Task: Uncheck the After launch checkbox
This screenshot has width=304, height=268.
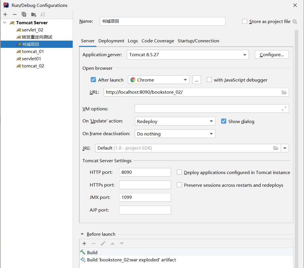Action: pos(93,80)
